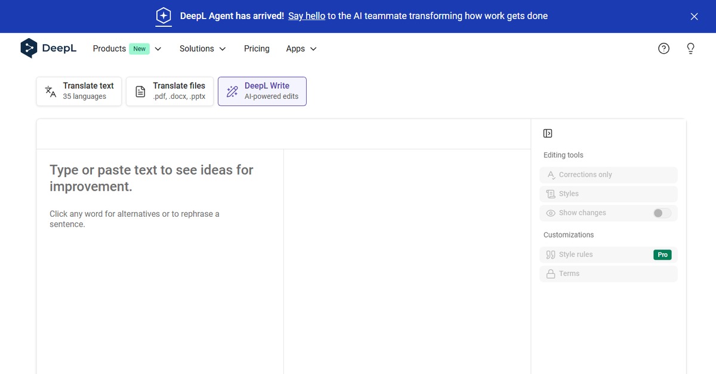Collapse the sidebar panel icon
716x374 pixels.
[548, 133]
